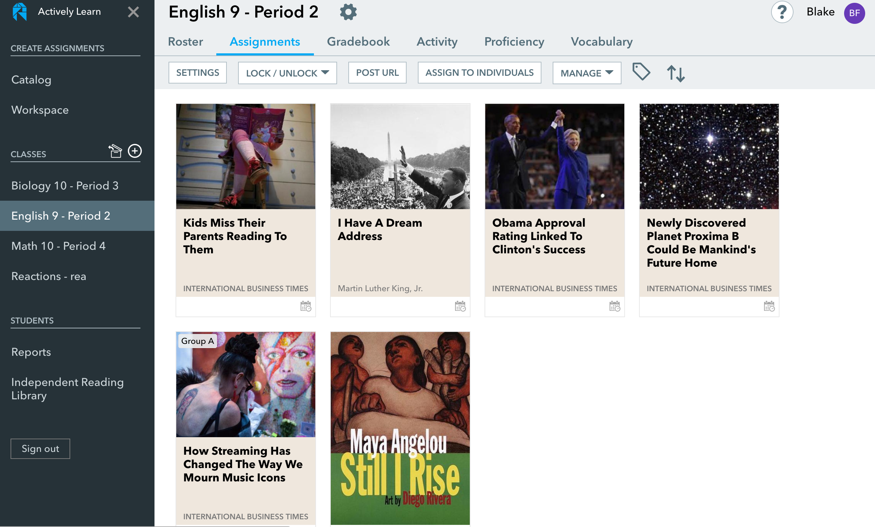Open Reports in the sidebar
Image resolution: width=875 pixels, height=527 pixels.
31,352
